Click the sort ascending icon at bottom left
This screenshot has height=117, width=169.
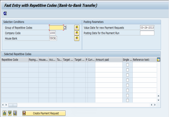coord(4,113)
